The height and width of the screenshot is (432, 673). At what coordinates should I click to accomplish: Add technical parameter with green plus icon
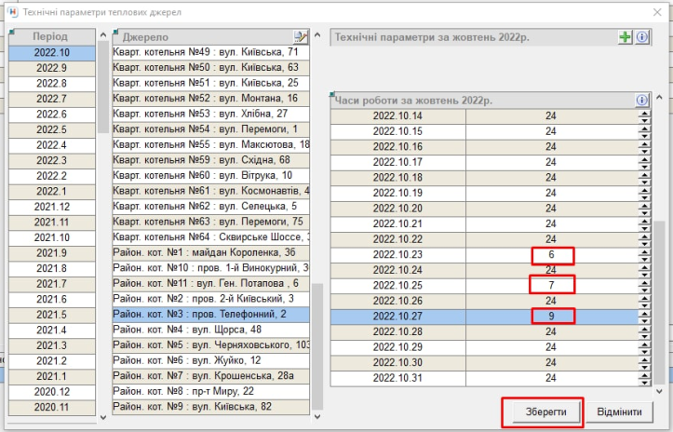click(x=626, y=37)
